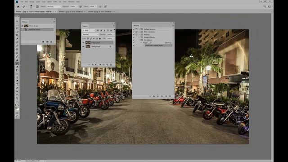Viewport: 288px width, 162px height.
Task: Expand the Image Effects action set
Action: [x=139, y=37]
